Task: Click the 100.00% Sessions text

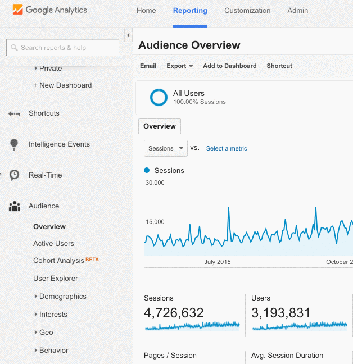Action: pos(200,102)
